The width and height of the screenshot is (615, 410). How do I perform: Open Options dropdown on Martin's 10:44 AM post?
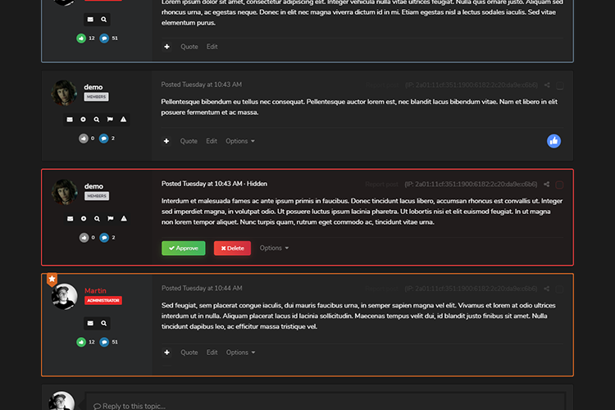click(239, 353)
